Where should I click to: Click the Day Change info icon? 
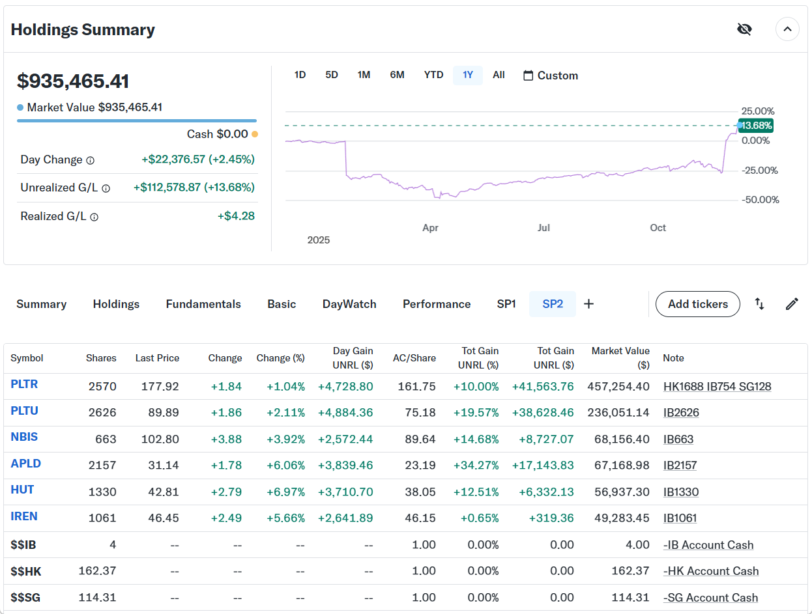(91, 160)
